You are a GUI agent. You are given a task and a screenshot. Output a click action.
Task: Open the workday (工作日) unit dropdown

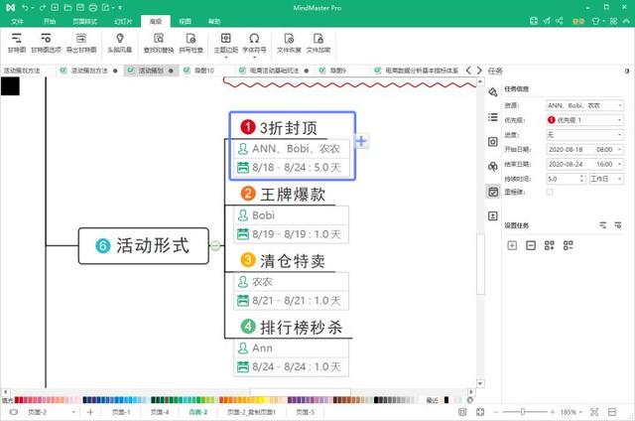pyautogui.click(x=606, y=179)
